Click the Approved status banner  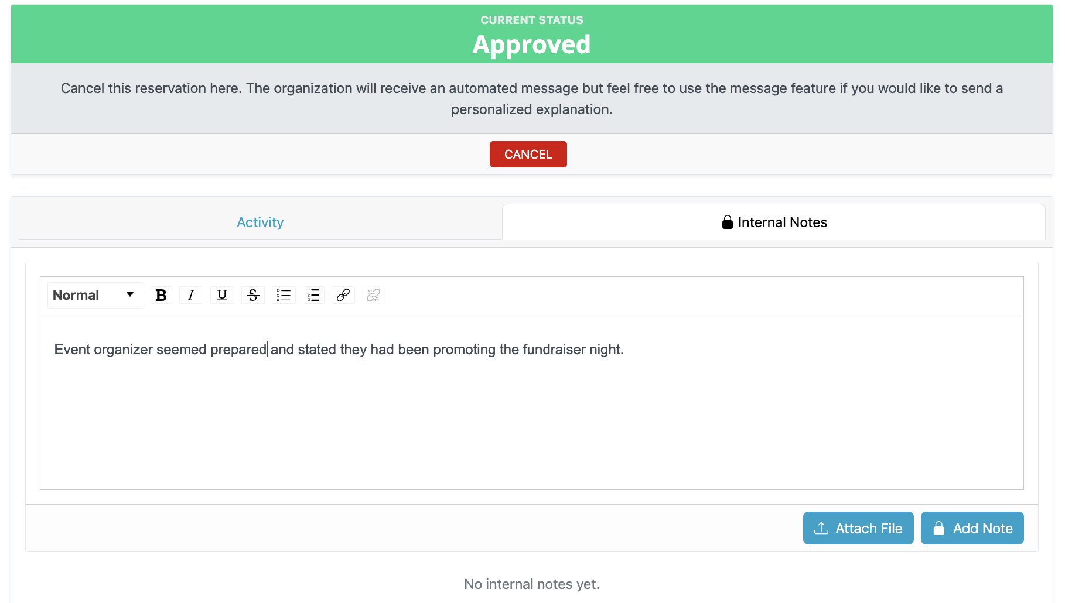click(532, 34)
